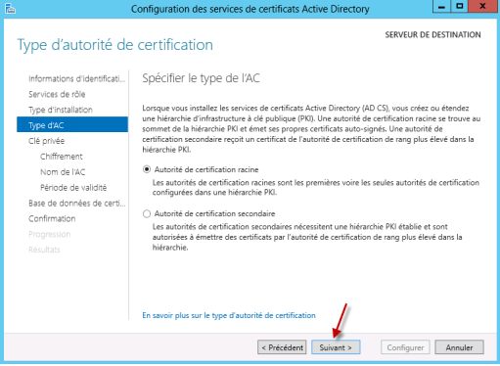500x366 pixels.
Task: Click the Précédent button
Action: 282,347
